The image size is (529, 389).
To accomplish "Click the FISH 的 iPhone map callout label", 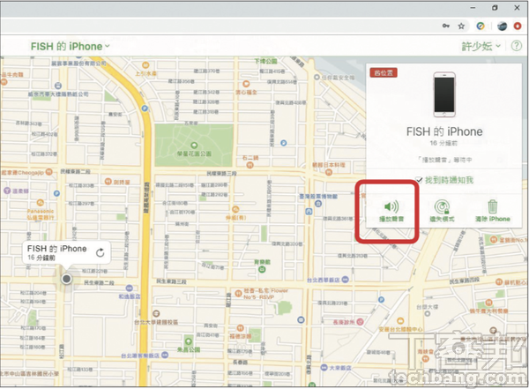I will pos(57,249).
